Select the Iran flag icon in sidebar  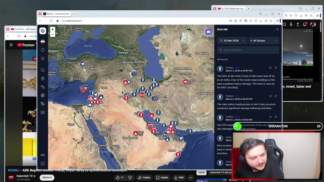(x=43, y=41)
